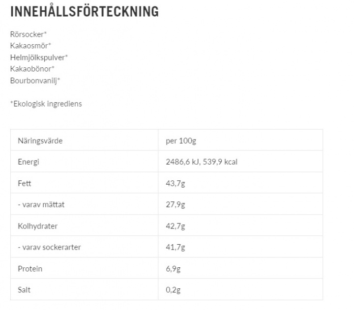Click the INNEHÅLLSFÖRTECKNING heading
The image size is (354, 310).
pyautogui.click(x=85, y=11)
